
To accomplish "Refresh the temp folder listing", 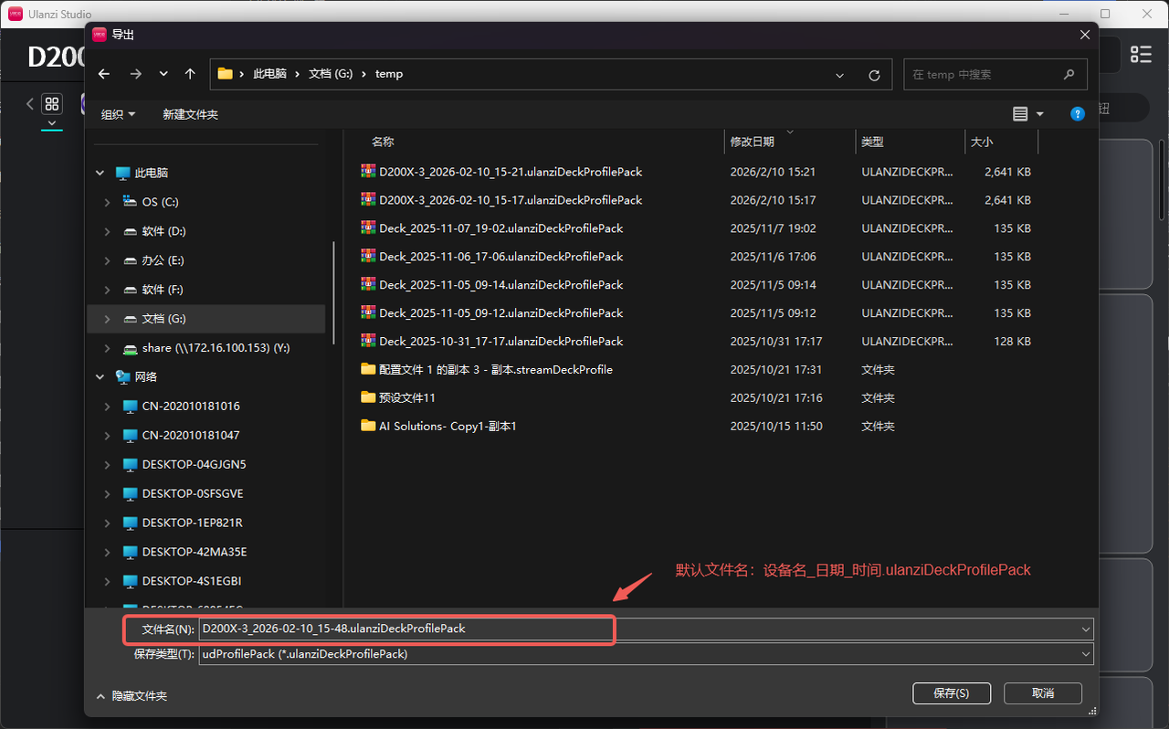I will tap(874, 75).
